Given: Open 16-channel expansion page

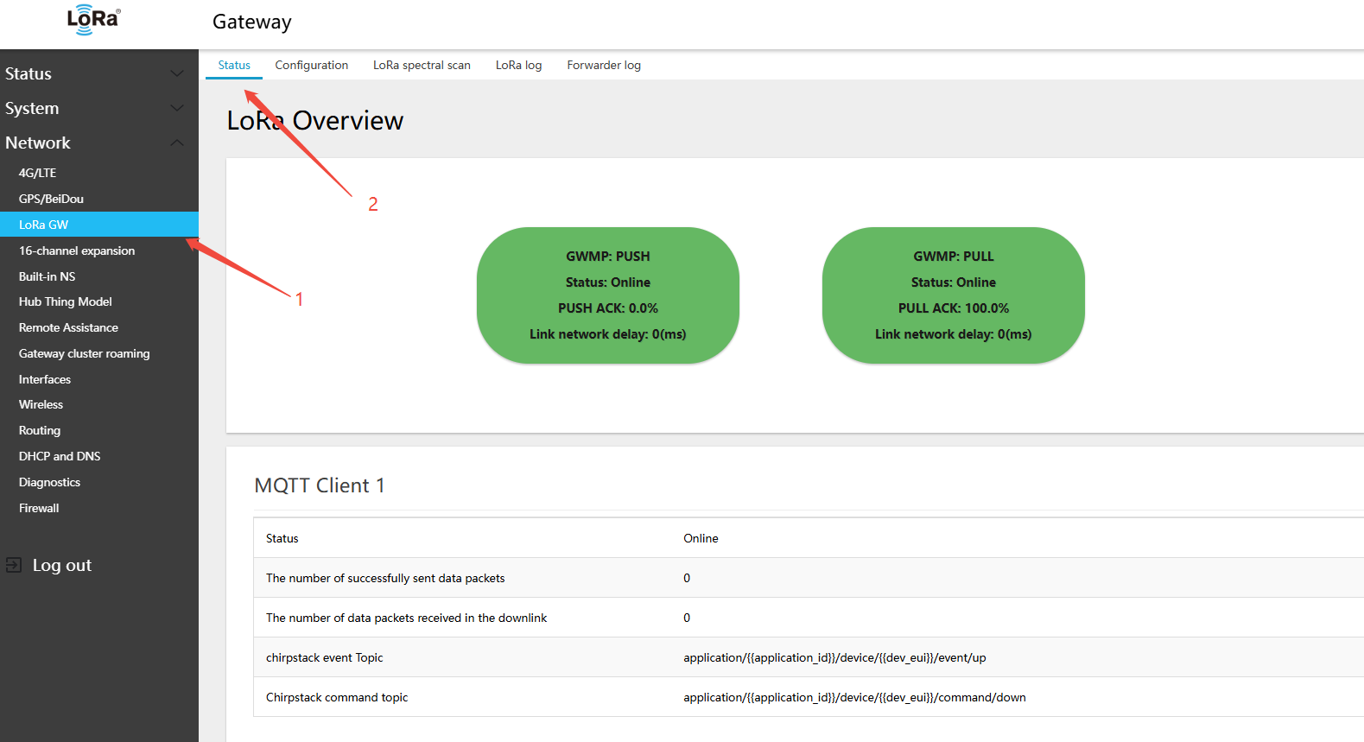Looking at the screenshot, I should [77, 251].
